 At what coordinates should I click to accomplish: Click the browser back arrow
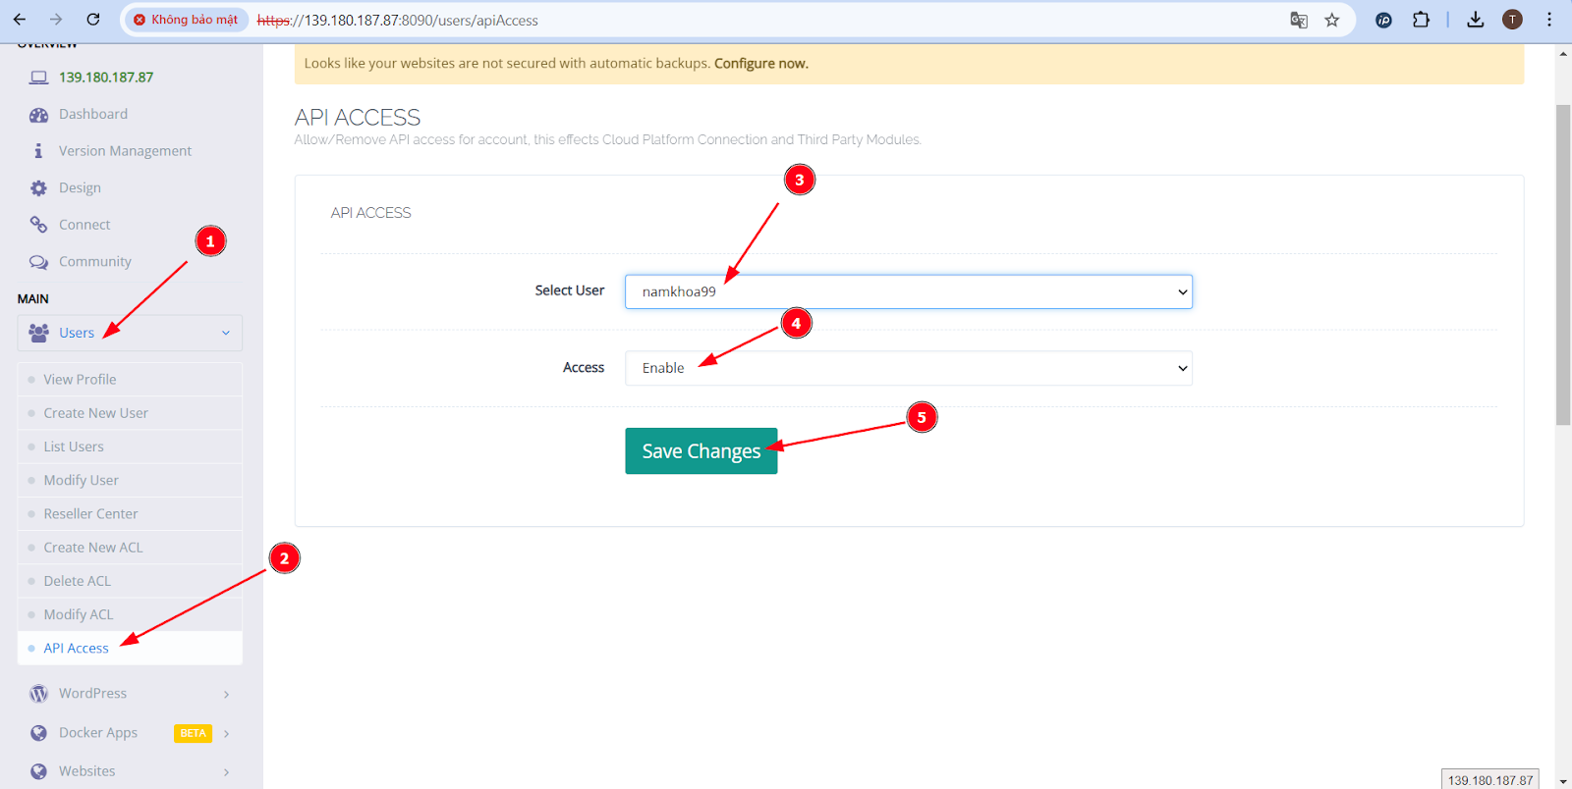[20, 20]
